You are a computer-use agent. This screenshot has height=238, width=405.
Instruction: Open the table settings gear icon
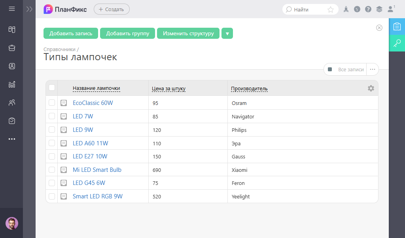371,88
